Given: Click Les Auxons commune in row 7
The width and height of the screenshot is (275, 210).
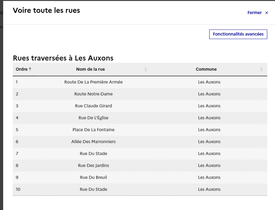Looking at the screenshot, I should pos(209,153).
